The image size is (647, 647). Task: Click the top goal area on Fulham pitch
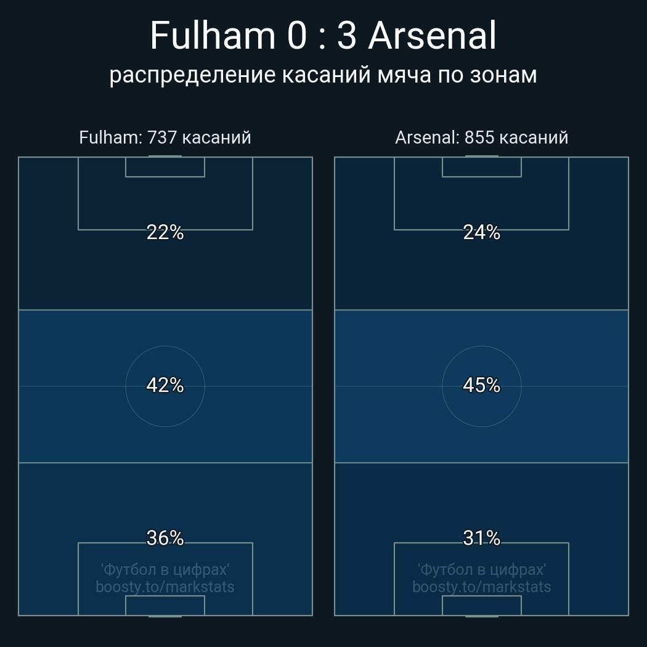[x=165, y=167]
